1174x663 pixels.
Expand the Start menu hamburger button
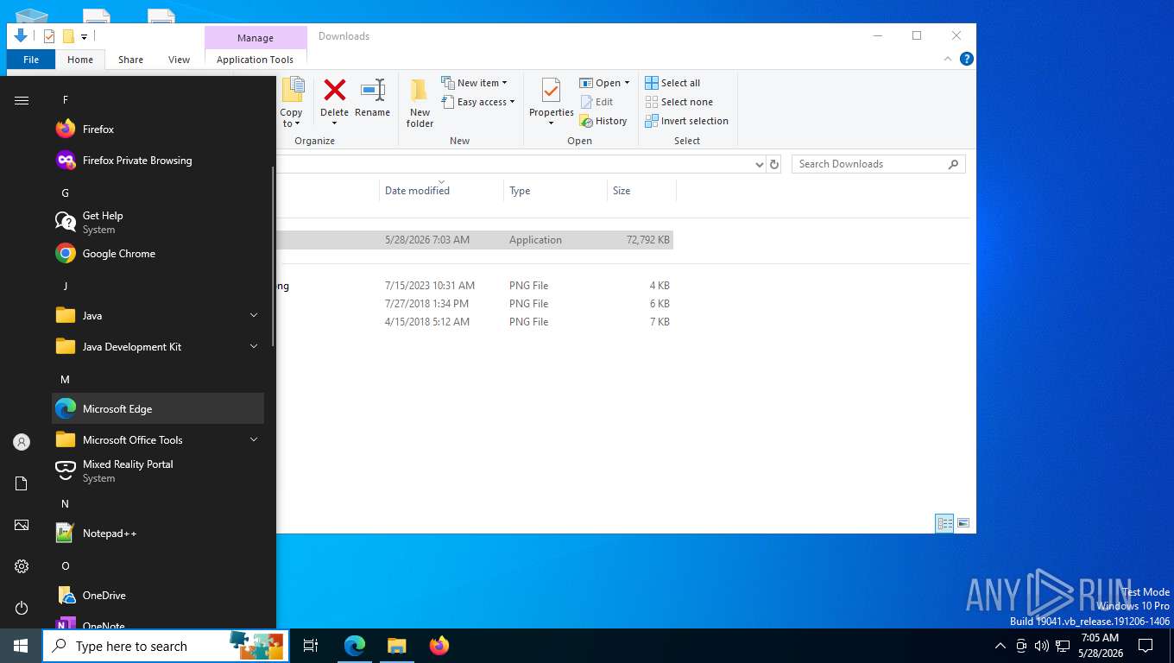coord(22,100)
